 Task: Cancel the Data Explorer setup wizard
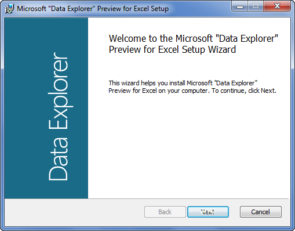tap(260, 212)
